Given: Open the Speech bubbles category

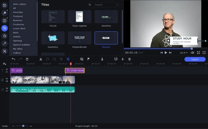Looking at the screenshot, I should click(x=21, y=45).
